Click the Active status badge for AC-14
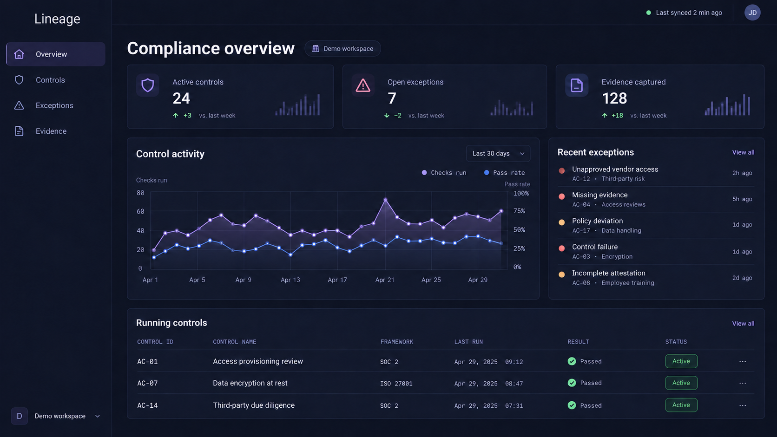The width and height of the screenshot is (777, 437). point(681,405)
